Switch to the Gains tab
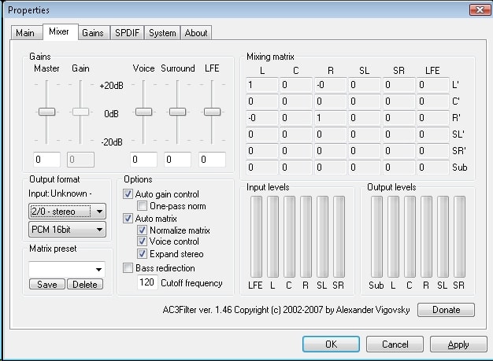493x361 pixels. tap(94, 33)
